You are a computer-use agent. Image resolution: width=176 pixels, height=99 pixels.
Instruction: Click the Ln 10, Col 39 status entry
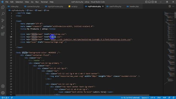click(130, 98)
